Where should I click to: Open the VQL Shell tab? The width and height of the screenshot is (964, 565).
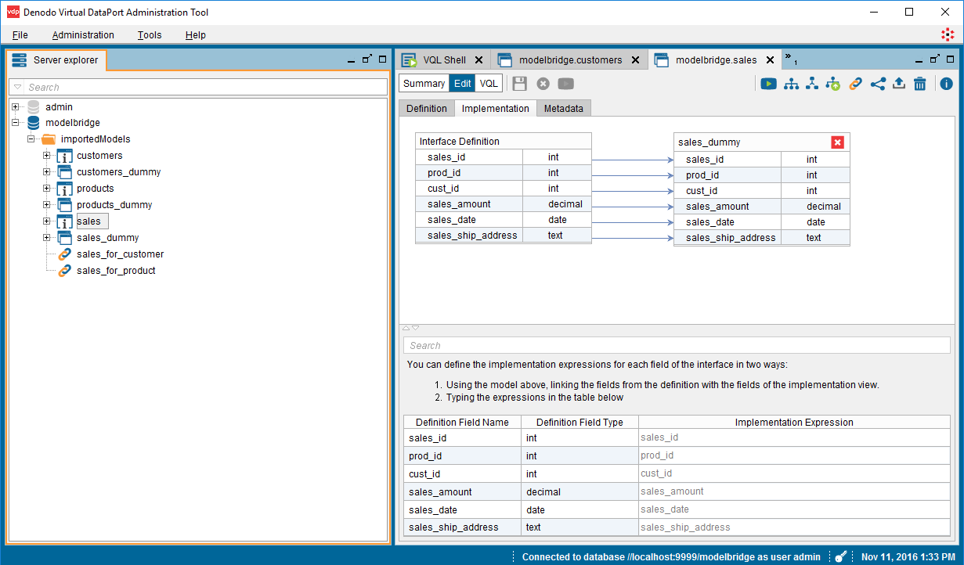(x=445, y=60)
